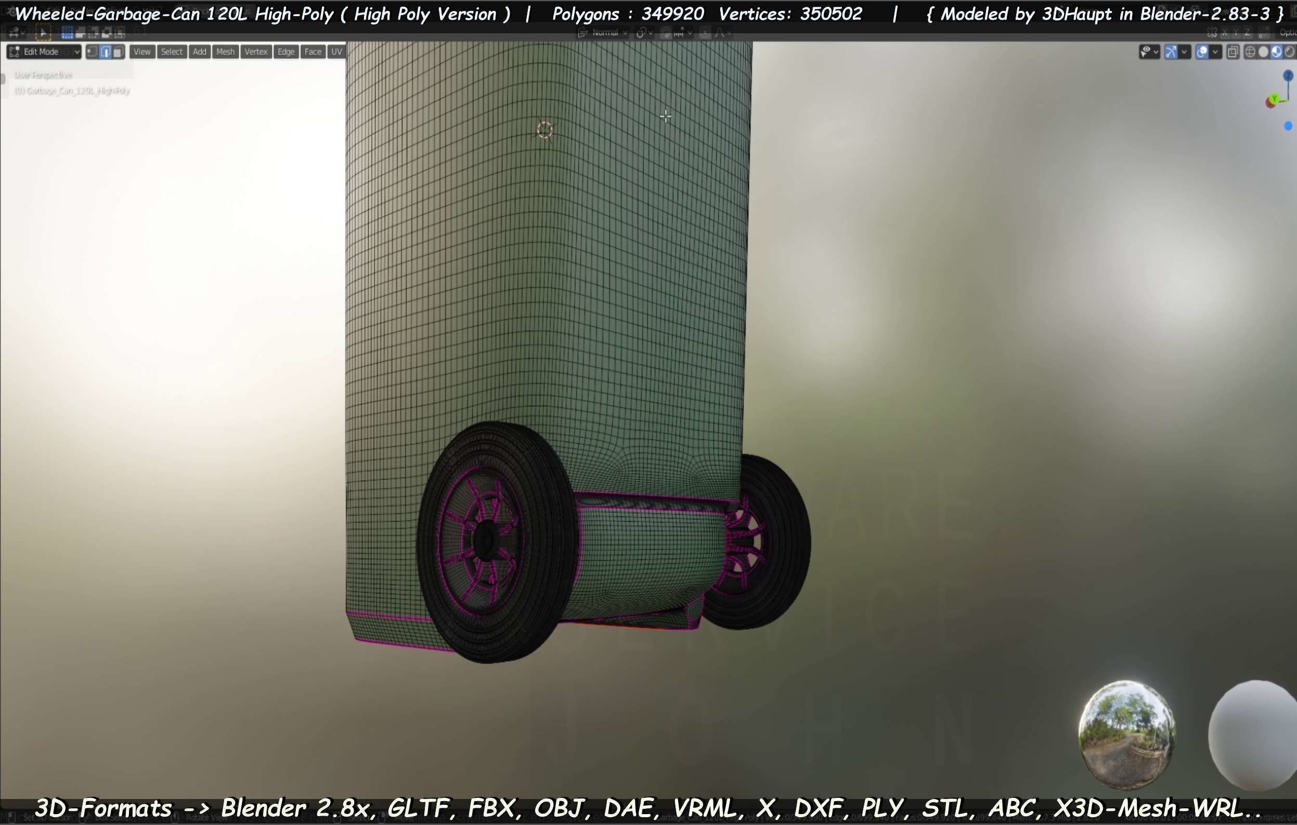Expand the collapsed toolbar tab at left edge
Viewport: 1297px width, 825px height.
(x=3, y=79)
